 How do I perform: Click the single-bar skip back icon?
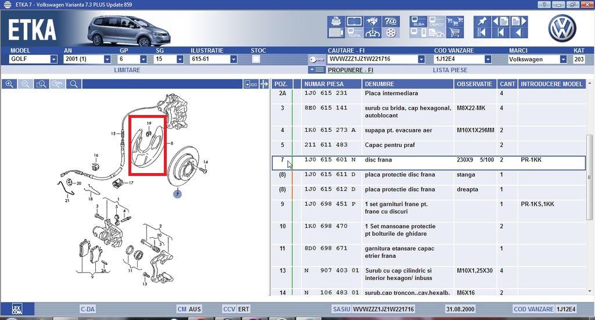pyautogui.click(x=500, y=33)
